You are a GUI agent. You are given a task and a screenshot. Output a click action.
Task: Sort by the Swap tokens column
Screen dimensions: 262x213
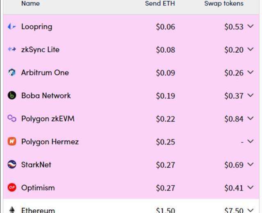(224, 4)
